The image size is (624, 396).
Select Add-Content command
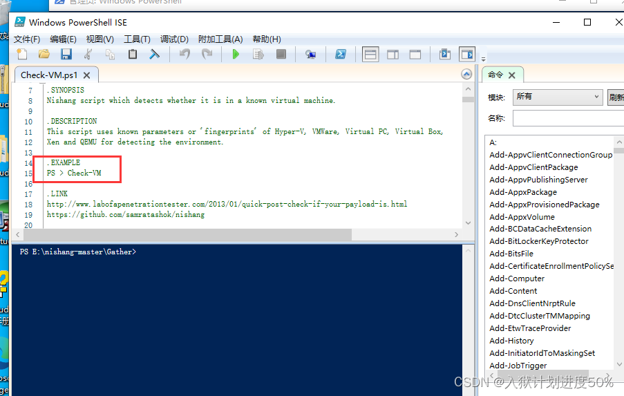[513, 290]
